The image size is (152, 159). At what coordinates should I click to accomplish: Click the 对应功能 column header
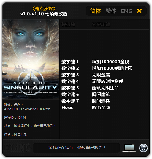pyautogui.click(x=101, y=24)
